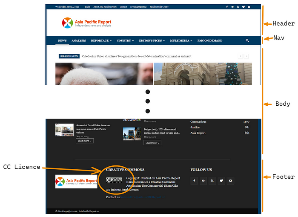Expand the Country dropdown menu
298x217 pixels.
(125, 41)
